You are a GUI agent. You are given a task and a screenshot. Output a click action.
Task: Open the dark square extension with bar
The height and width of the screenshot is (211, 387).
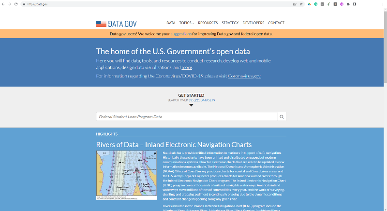point(335,4)
